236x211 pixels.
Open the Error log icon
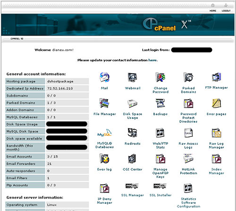pyautogui.click(x=104, y=159)
